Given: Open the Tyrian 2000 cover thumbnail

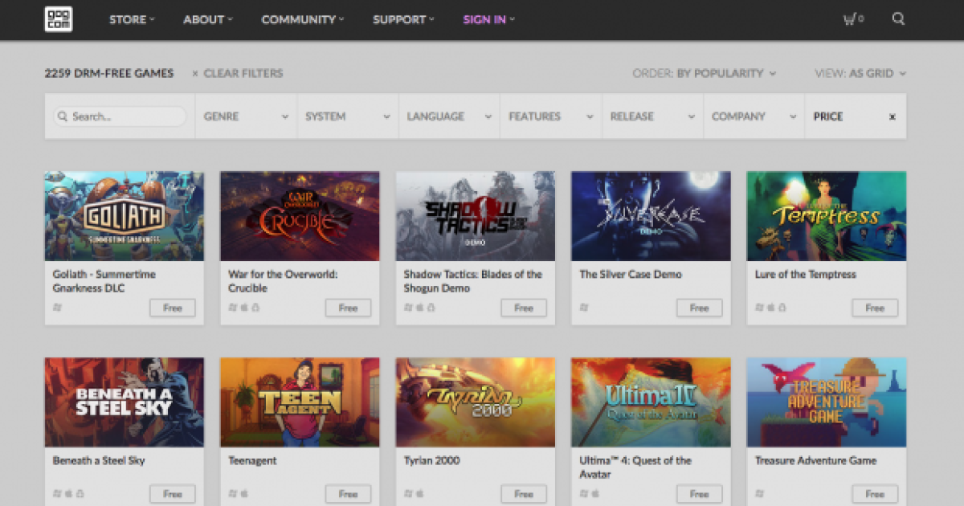Looking at the screenshot, I should [476, 402].
